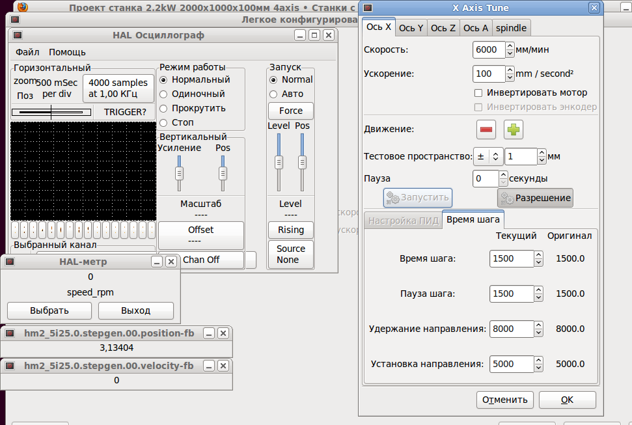Screen dimensions: 632x425
Task: Click the Offset button
Action: [200, 235]
